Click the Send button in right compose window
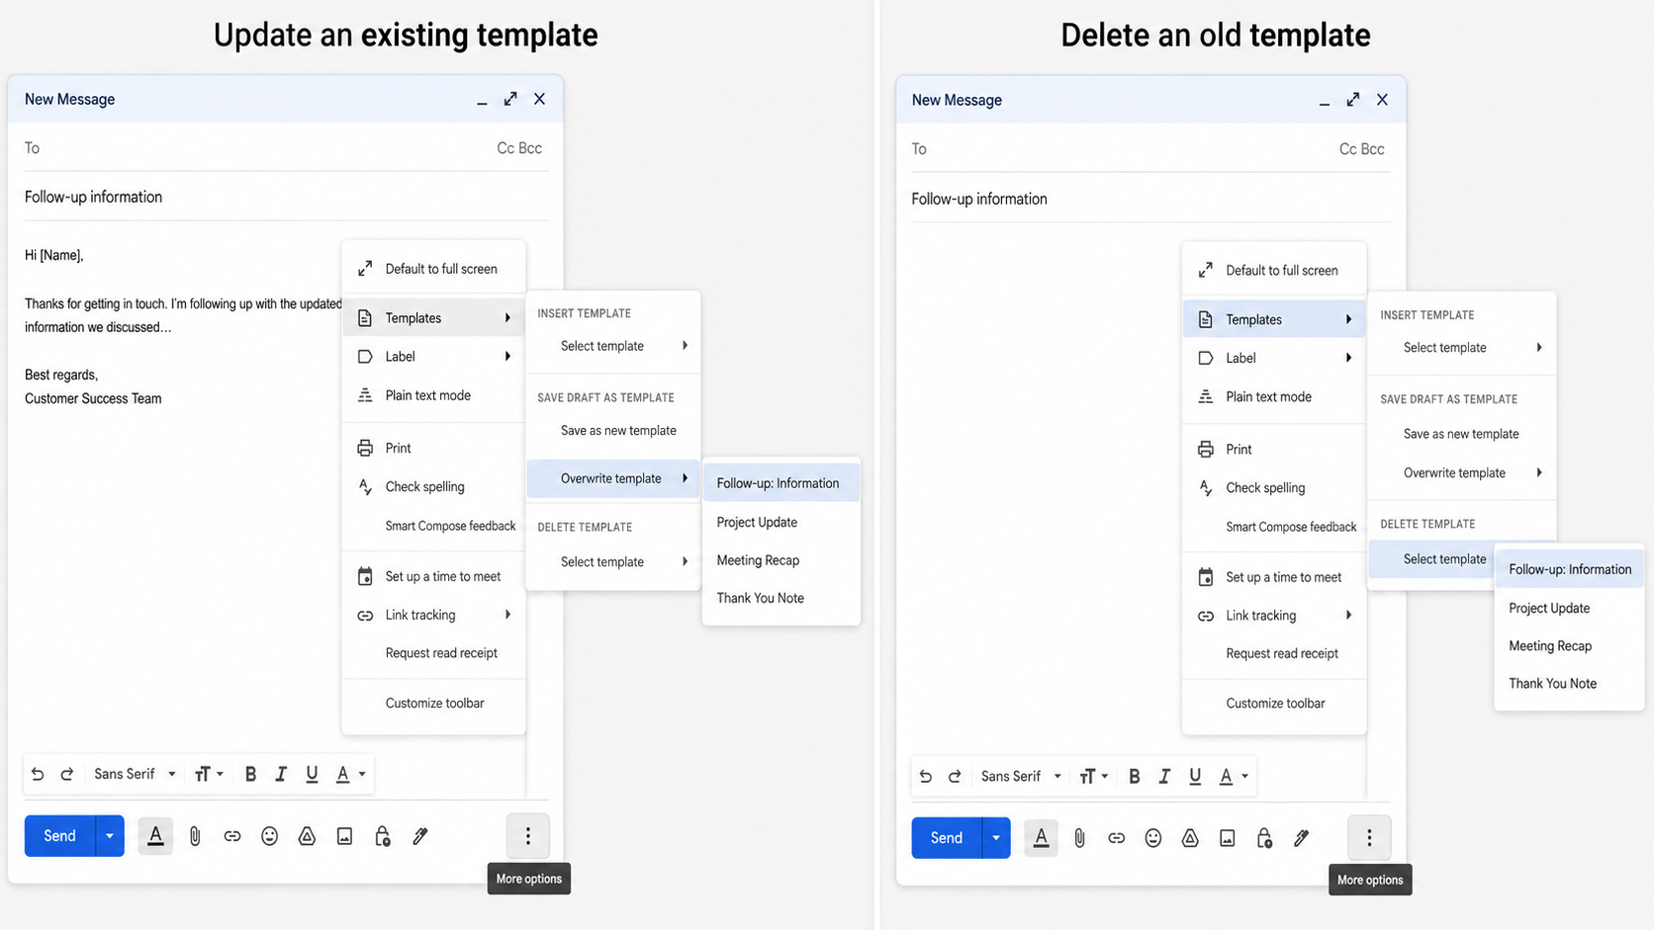Screen dimensions: 1654x930 [x=947, y=838]
